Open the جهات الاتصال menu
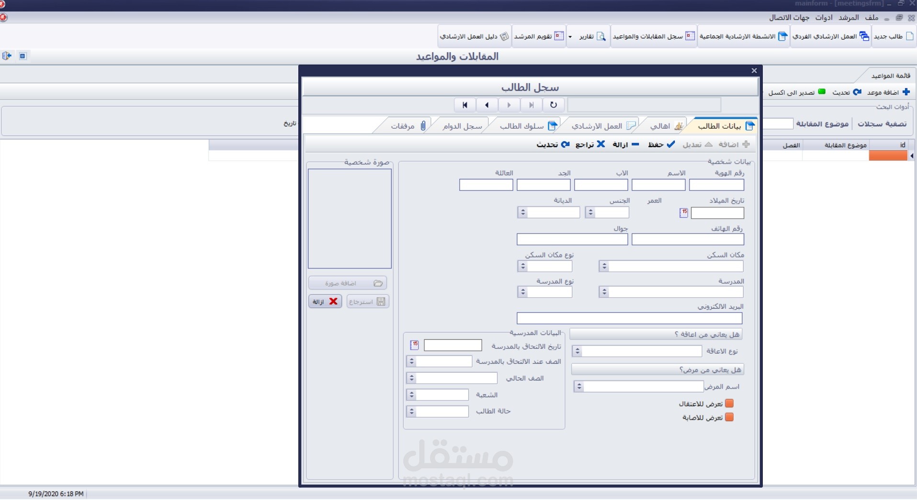The width and height of the screenshot is (917, 500). tap(789, 17)
